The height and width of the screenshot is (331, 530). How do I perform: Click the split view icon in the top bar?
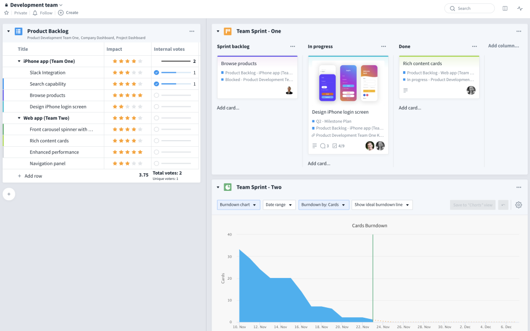pyautogui.click(x=506, y=8)
